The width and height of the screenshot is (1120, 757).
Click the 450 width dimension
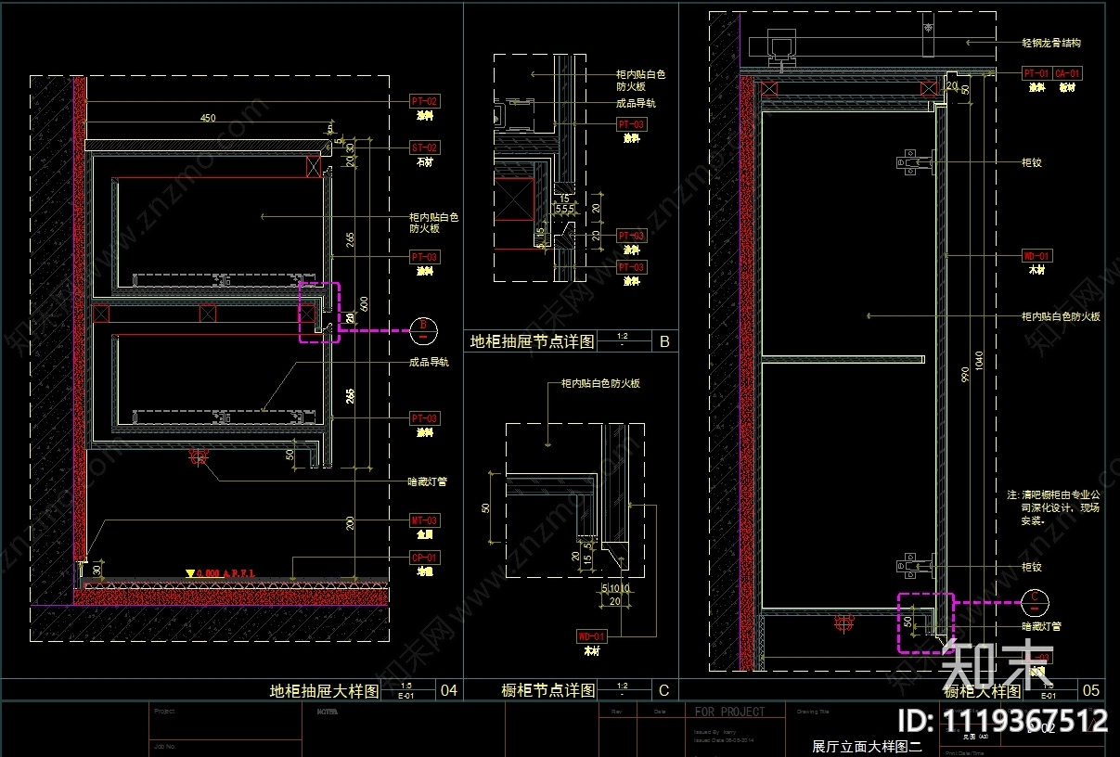pyautogui.click(x=209, y=118)
